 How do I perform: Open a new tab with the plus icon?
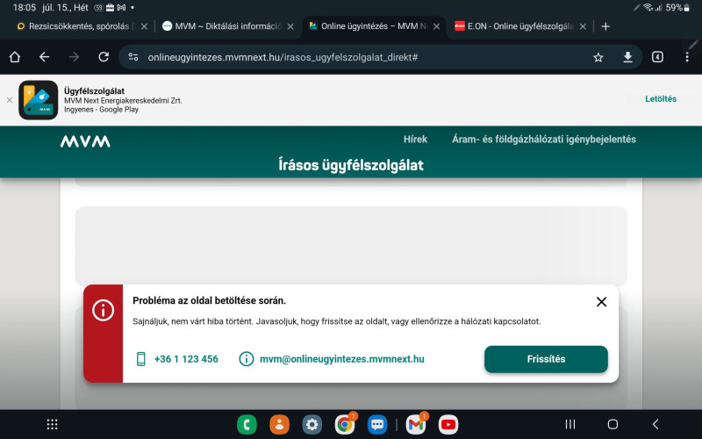coord(605,26)
